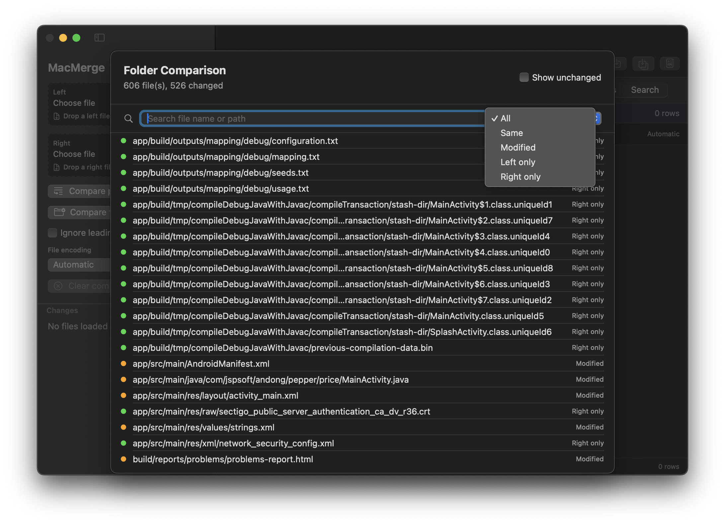725x524 pixels.
Task: Select usage.txt file row
Action: (362, 188)
